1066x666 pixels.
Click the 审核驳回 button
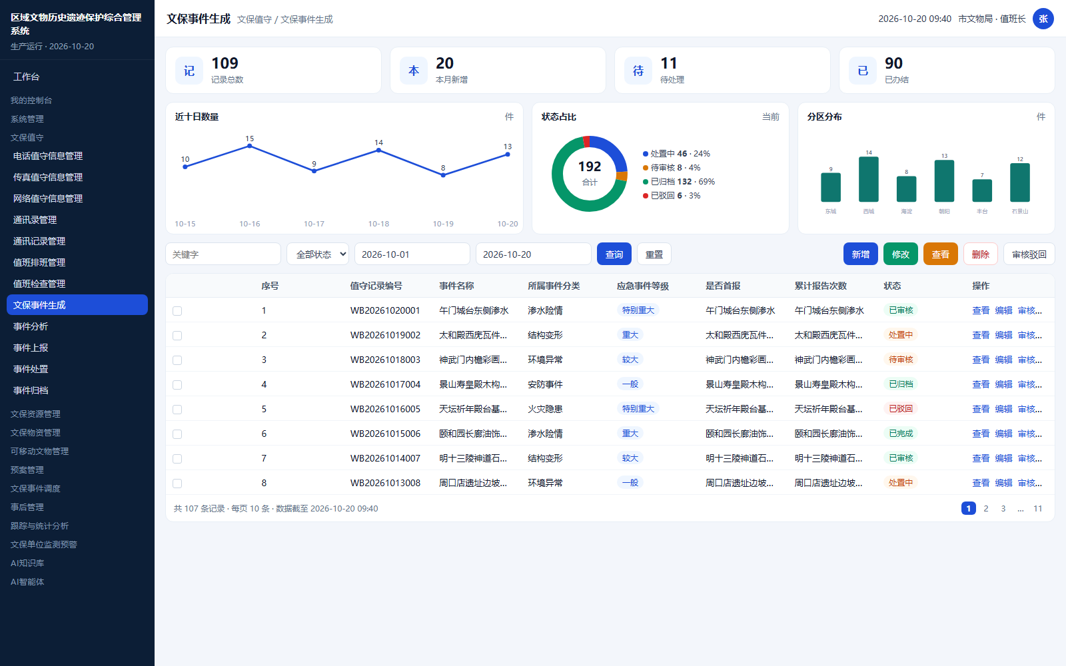point(1029,254)
